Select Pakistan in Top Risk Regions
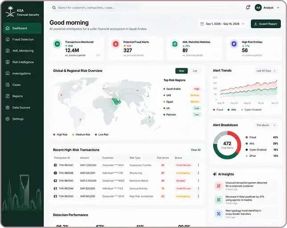Screen dimensions: 287x228 click(x=182, y=115)
